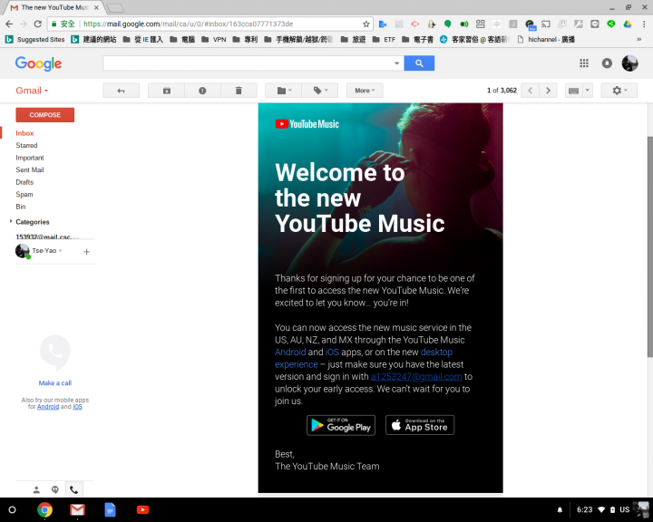653x522 pixels.
Task: Open the ETF bookmarks folder
Action: point(384,40)
